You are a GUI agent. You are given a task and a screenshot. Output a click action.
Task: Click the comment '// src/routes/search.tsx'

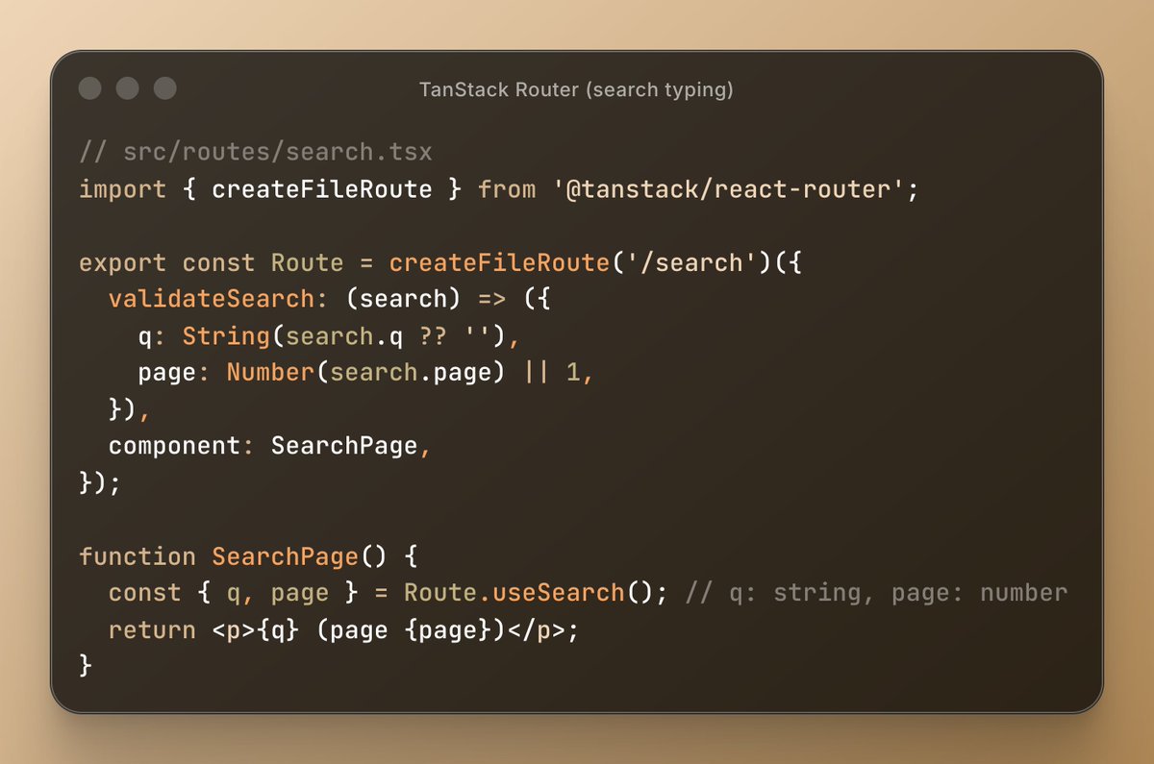(x=256, y=153)
